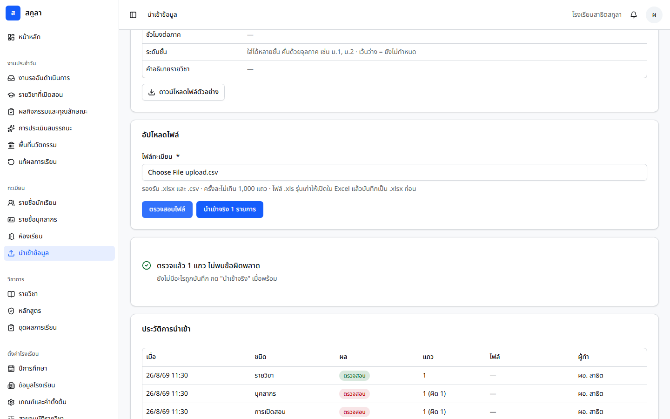Click ตรวจสอบ badge in รายวิชา row
Image resolution: width=670 pixels, height=419 pixels.
pyautogui.click(x=355, y=376)
